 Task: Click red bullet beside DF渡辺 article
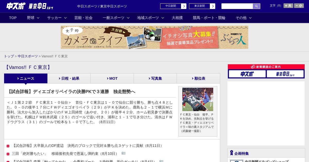(8, 146)
